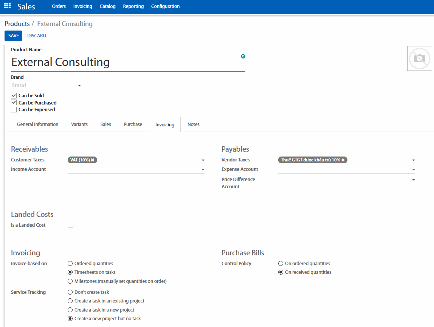
Task: Open the Reporting menu
Action: pos(133,6)
